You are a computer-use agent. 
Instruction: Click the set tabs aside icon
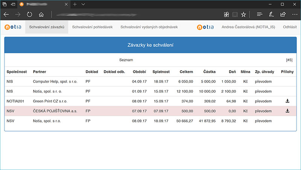pos(13,4)
